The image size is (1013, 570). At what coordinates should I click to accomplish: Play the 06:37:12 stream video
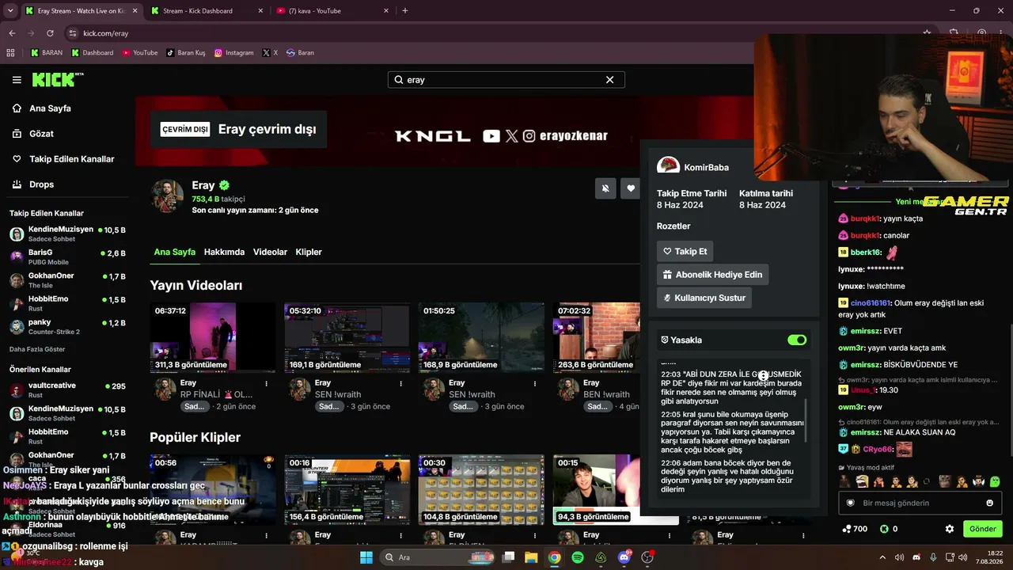pos(213,337)
